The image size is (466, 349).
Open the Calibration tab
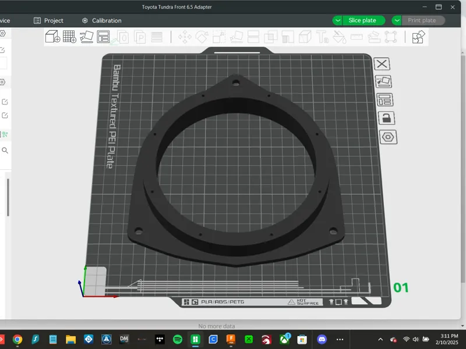pos(102,20)
